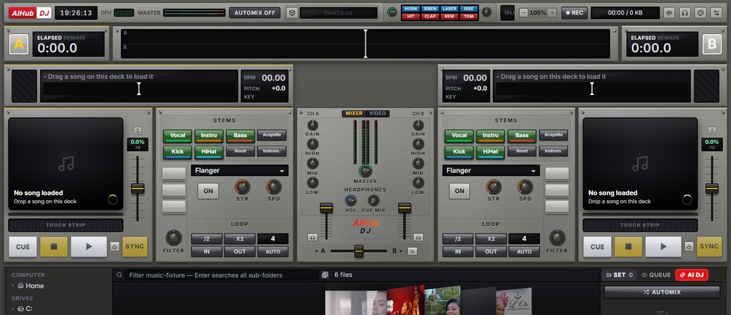Click the MASTER volume knob in mixer

point(365,171)
